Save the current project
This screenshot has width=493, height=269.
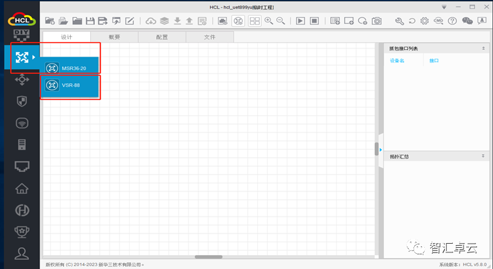tap(90, 21)
